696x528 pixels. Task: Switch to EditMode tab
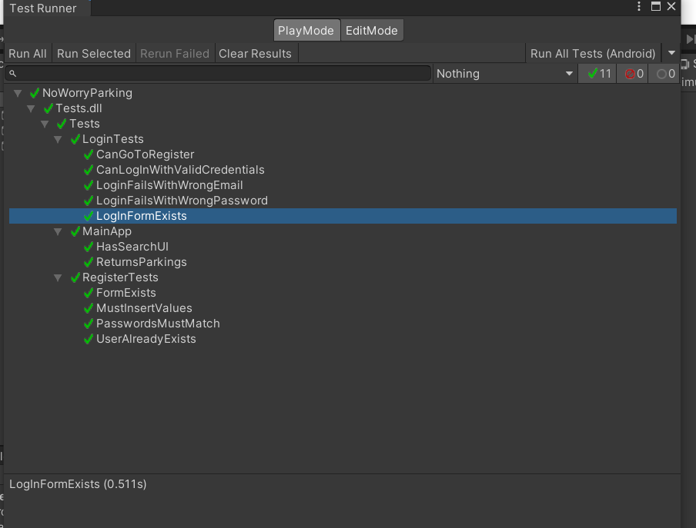[372, 30]
